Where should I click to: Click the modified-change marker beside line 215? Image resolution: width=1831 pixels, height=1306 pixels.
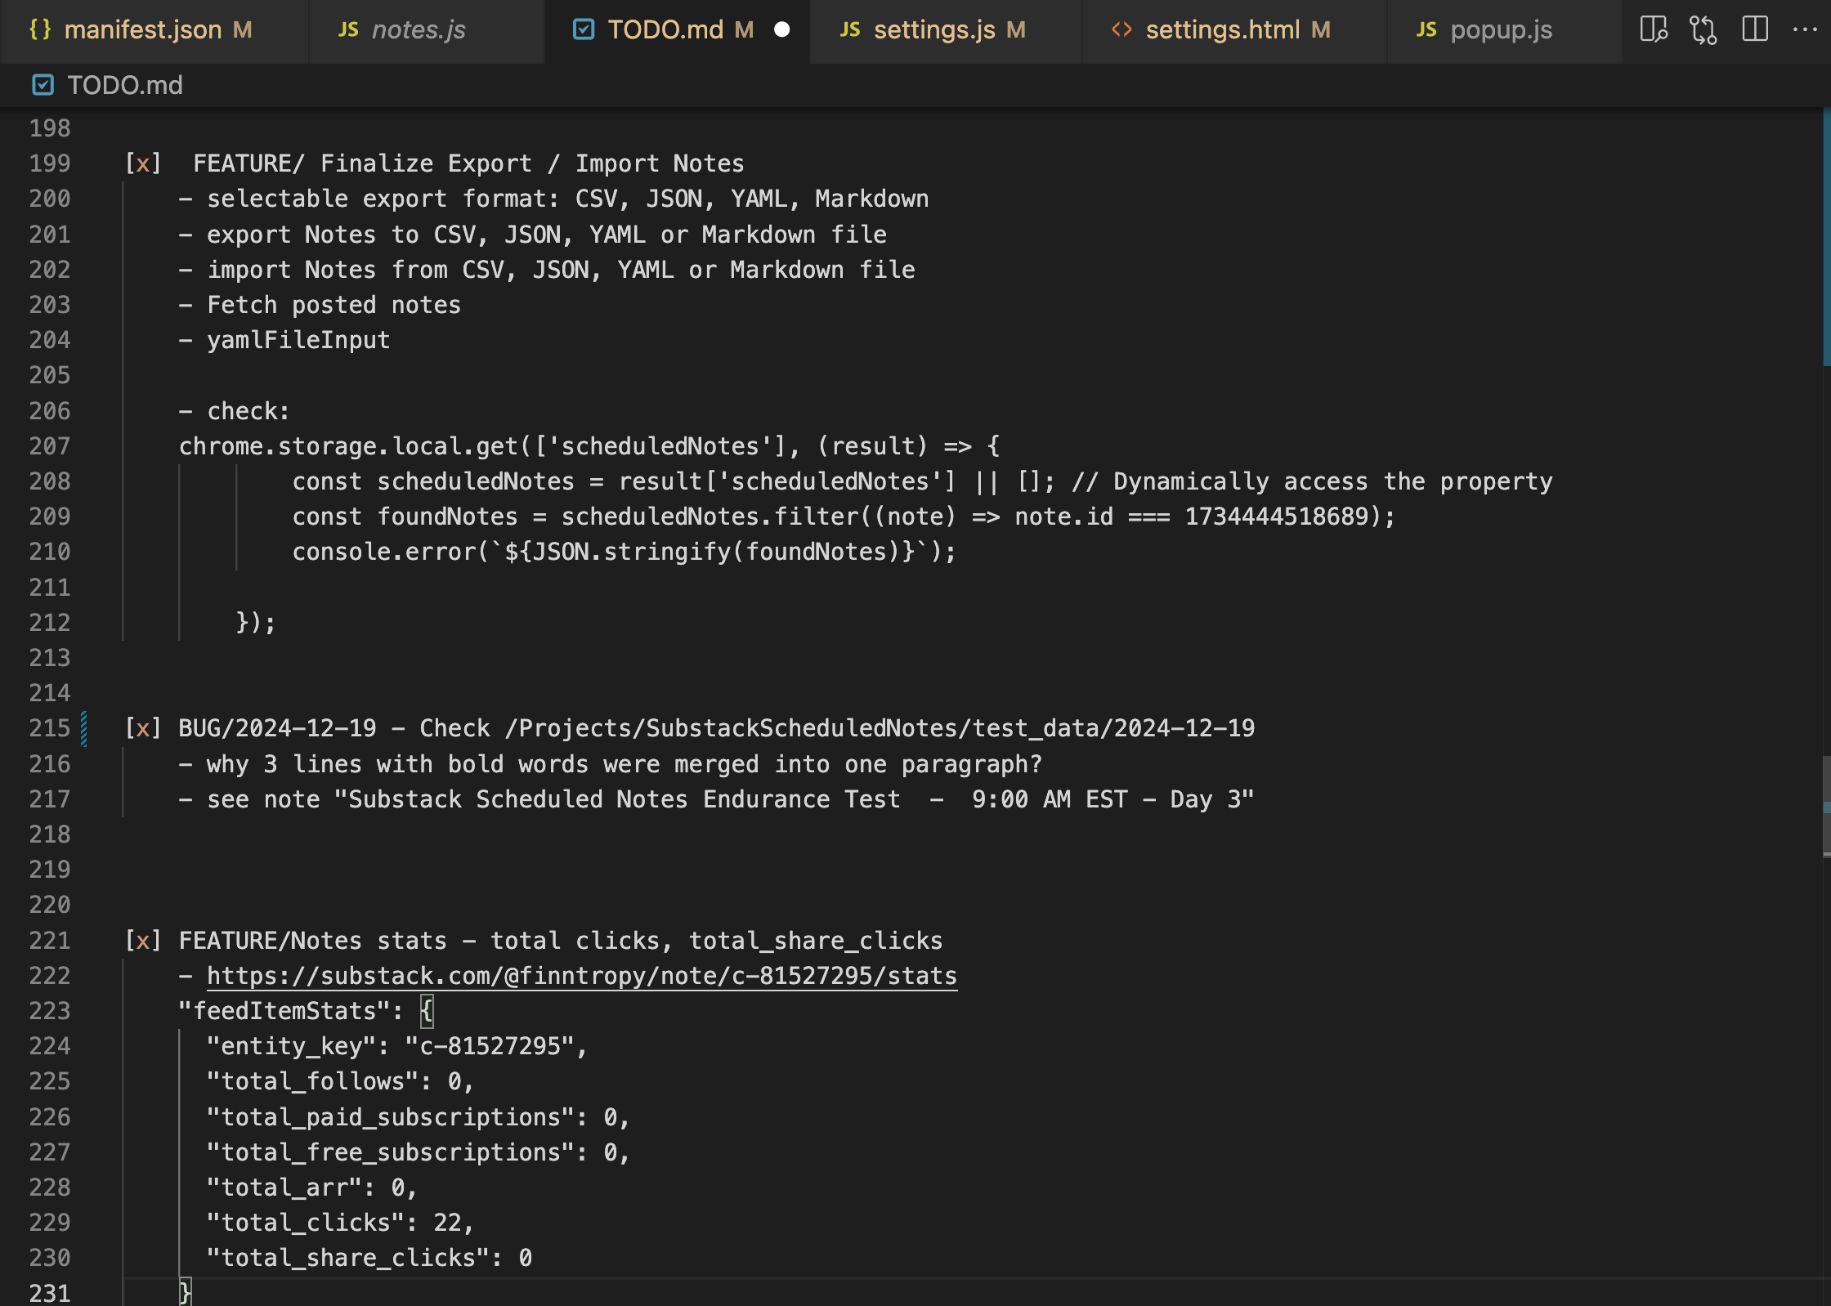point(83,728)
